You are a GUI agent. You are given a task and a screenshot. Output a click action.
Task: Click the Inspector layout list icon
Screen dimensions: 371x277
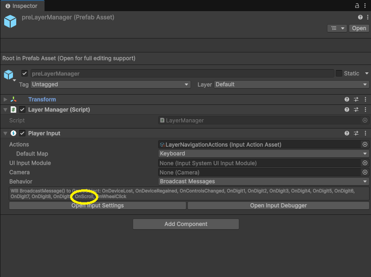[334, 28]
